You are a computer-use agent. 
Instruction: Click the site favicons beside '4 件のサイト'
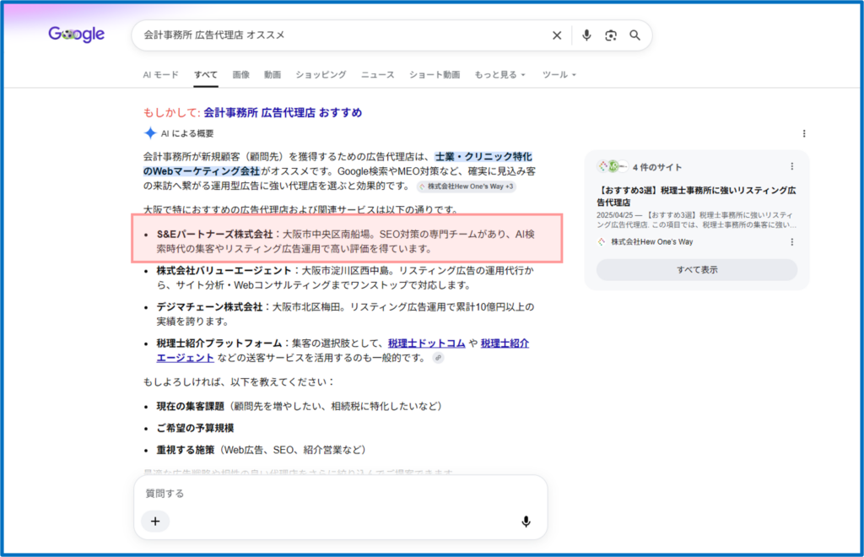pyautogui.click(x=613, y=166)
